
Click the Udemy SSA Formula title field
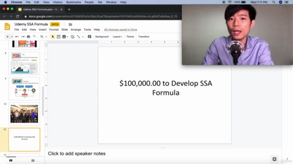point(31,24)
